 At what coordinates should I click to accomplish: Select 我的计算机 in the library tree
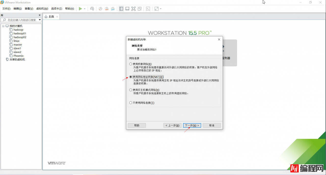tap(16, 26)
